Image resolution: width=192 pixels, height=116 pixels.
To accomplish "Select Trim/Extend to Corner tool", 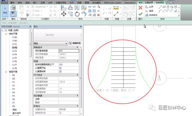I will click(x=84, y=14).
